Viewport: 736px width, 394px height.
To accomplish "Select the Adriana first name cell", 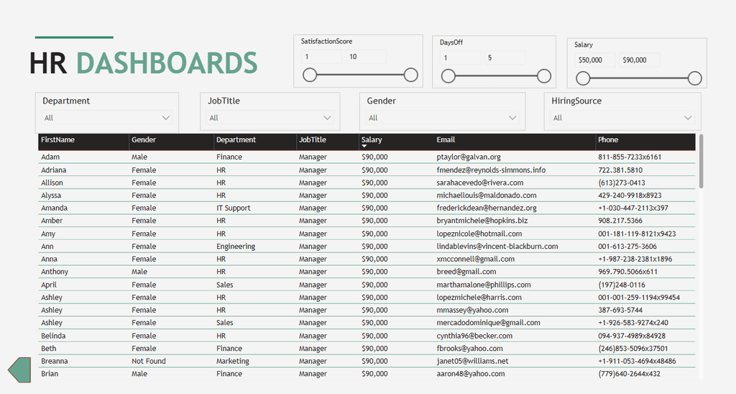I will 53,170.
